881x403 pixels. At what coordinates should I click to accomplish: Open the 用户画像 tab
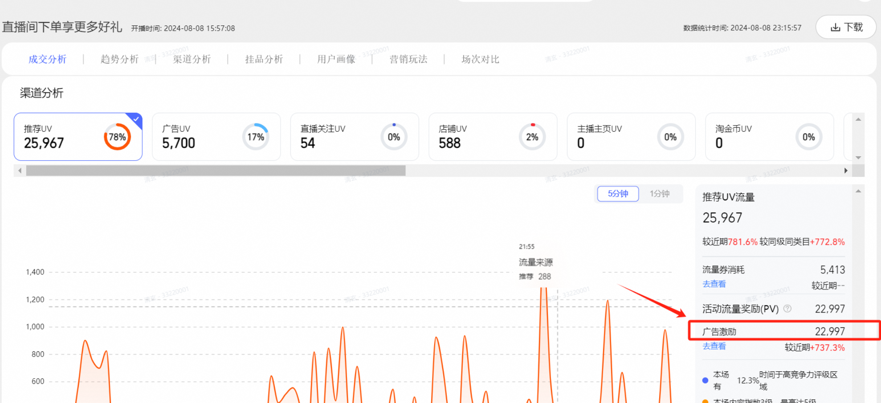point(336,59)
